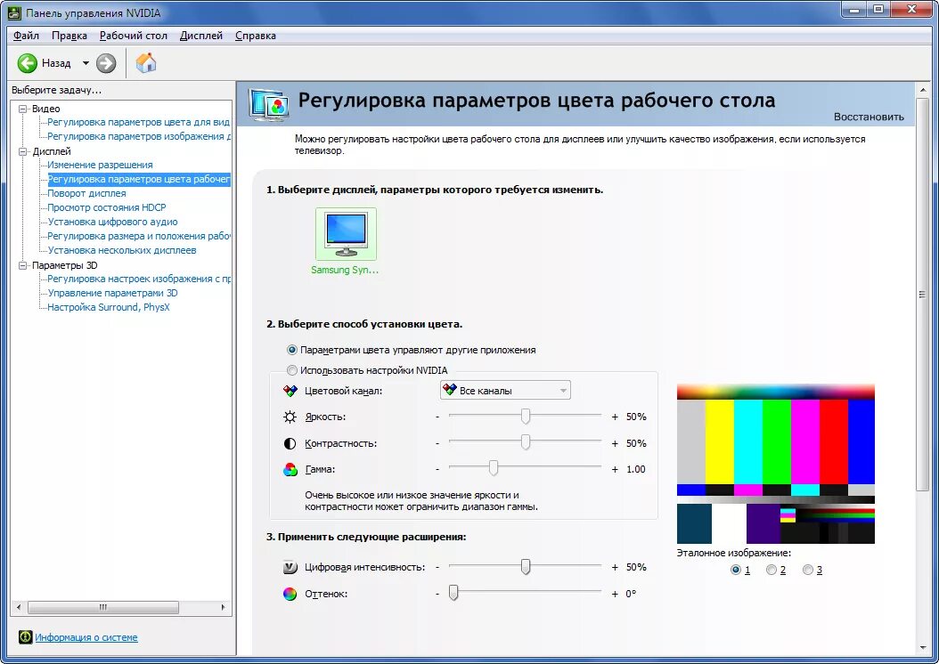This screenshot has height=664, width=939.
Task: Click the task tree scroll left arrow
Action: pyautogui.click(x=19, y=607)
